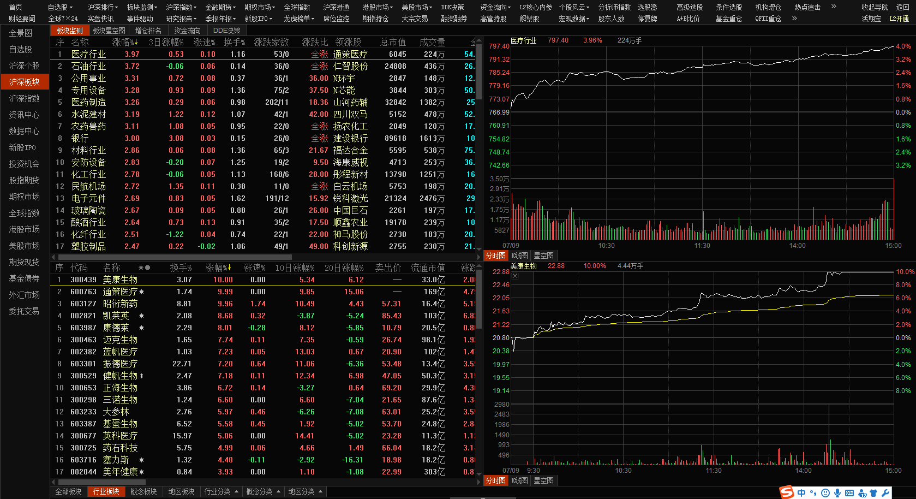Click the 首页 button in top bar
916x499 pixels.
point(15,7)
